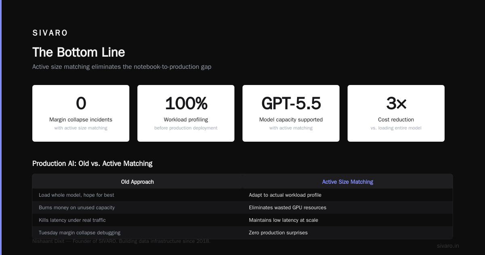The width and height of the screenshot is (485, 255).
Task: Open the sivaro.in link
Action: pos(448,246)
